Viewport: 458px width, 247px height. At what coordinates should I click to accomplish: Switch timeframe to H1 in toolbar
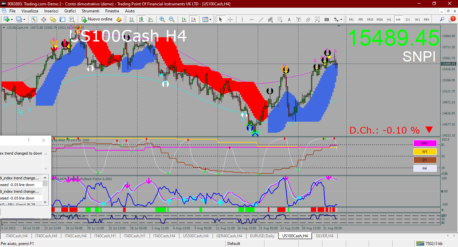click(x=389, y=19)
